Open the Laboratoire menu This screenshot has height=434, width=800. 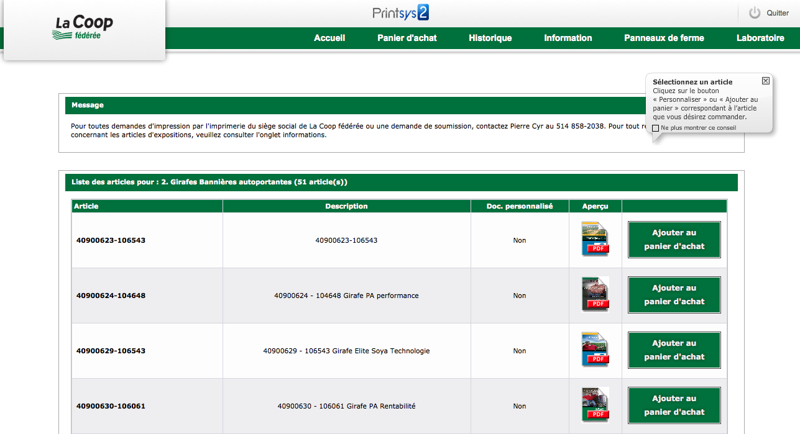click(x=760, y=38)
